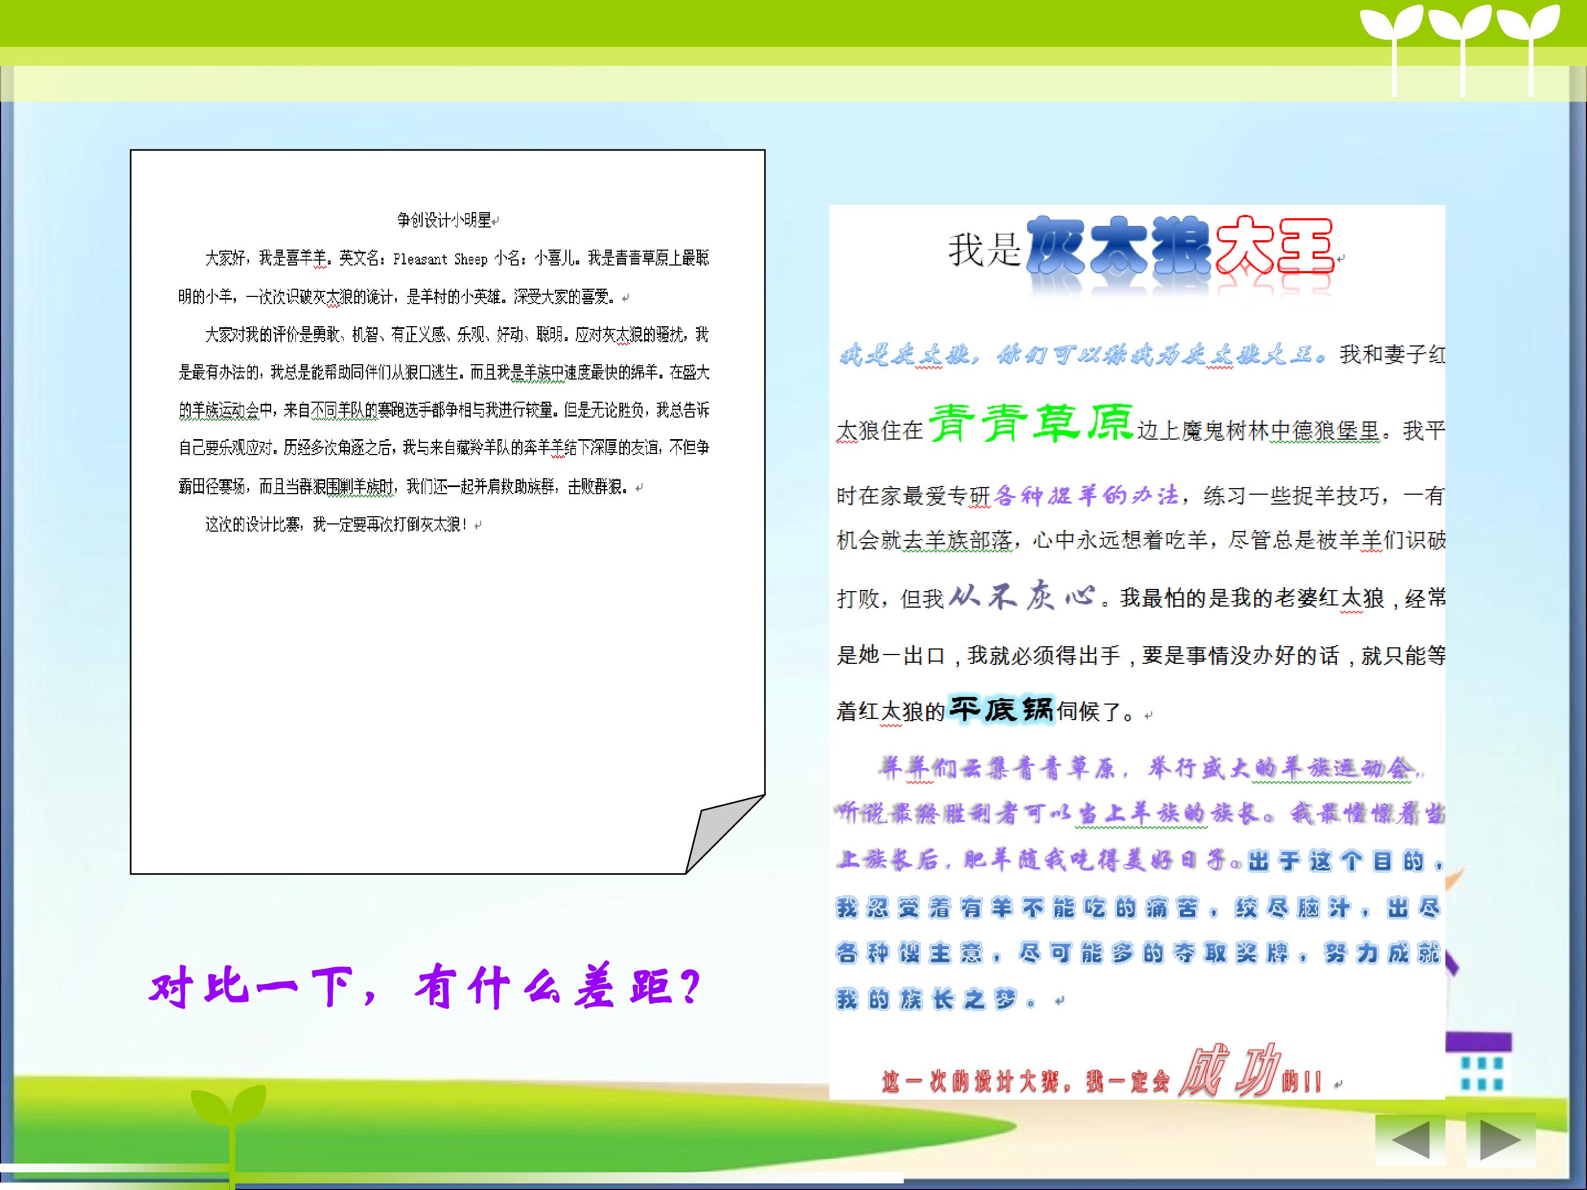Click the 从不灰心 calligraphy text
The image size is (1587, 1190).
tap(1022, 596)
